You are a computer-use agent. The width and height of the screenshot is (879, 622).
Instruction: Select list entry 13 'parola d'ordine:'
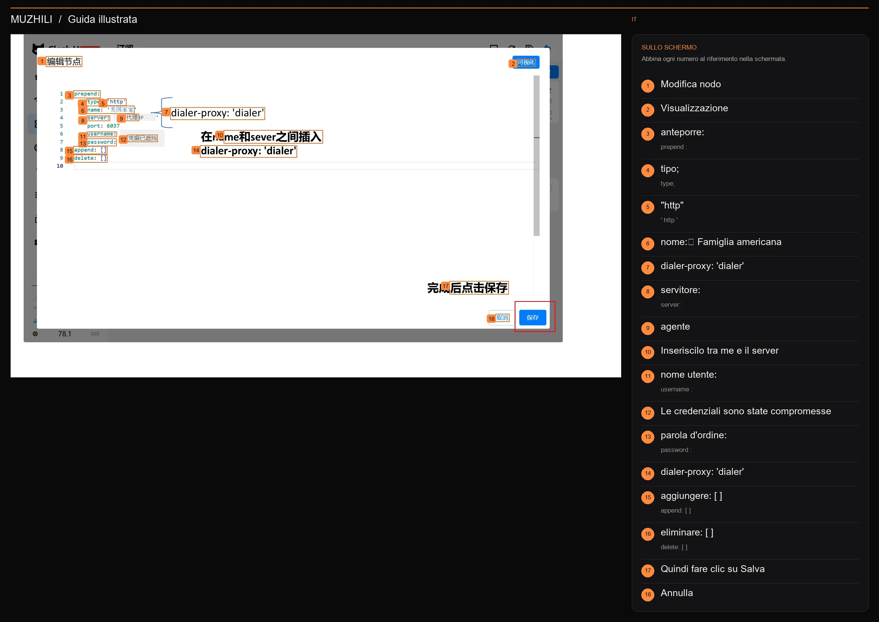click(x=750, y=444)
